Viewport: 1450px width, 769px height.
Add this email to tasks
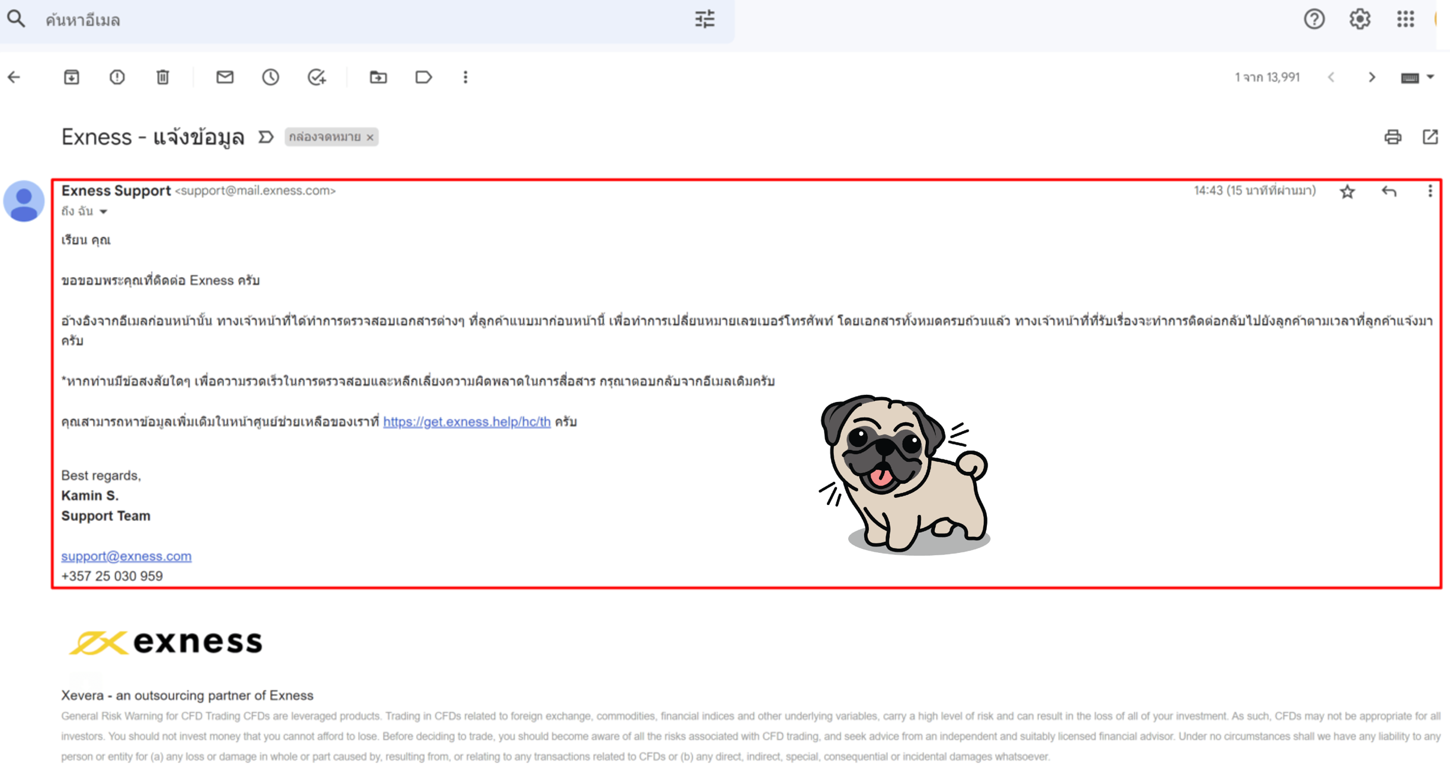pos(316,77)
